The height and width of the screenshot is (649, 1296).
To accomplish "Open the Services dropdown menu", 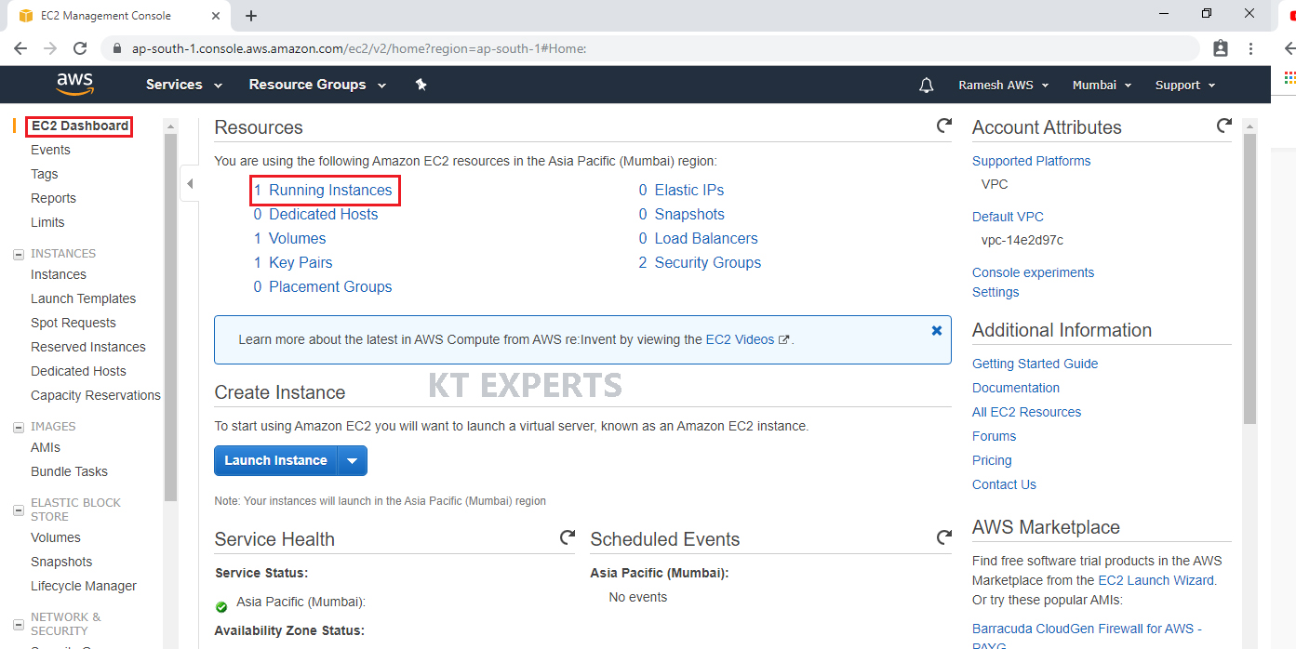I will tap(184, 85).
